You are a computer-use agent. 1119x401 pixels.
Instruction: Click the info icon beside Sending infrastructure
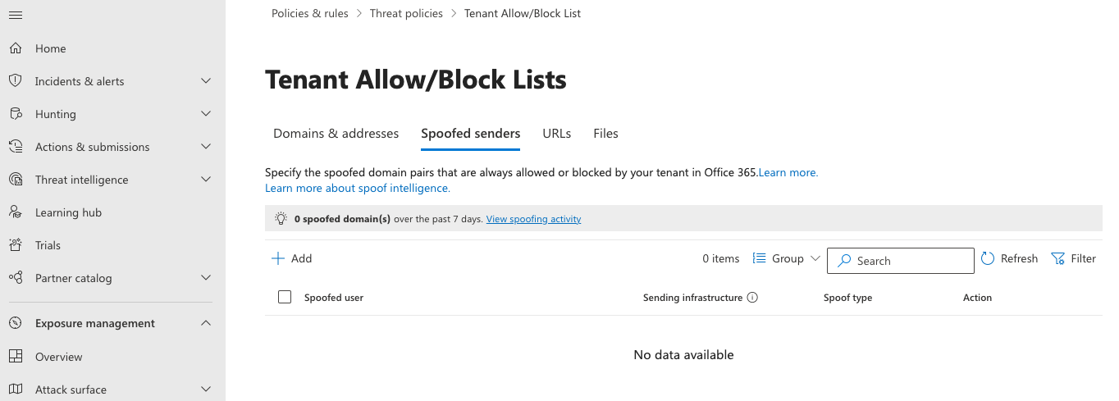tap(752, 298)
